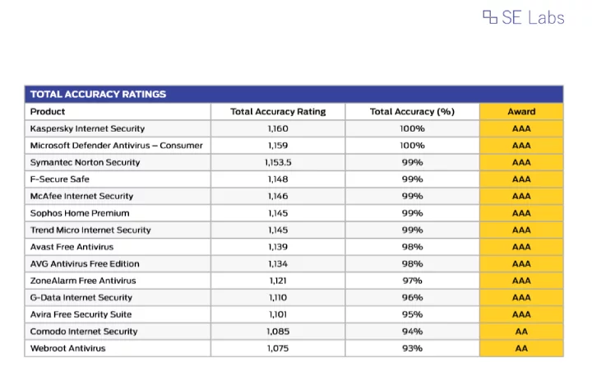
Task: Click McAfee Internet Security's AAA award cell
Action: 521,196
